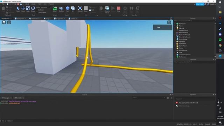Switch to the HOME ribbon tab
The height and width of the screenshot is (126, 224).
coord(27,4)
